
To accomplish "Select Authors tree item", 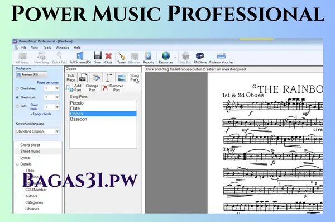I will coord(31,196).
